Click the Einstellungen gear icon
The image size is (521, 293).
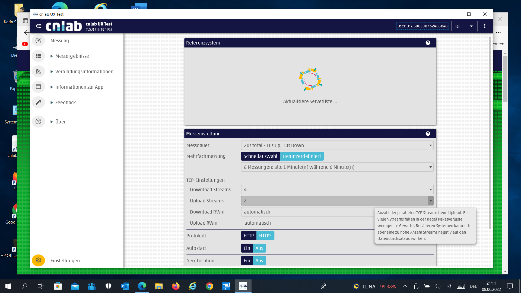(38, 260)
